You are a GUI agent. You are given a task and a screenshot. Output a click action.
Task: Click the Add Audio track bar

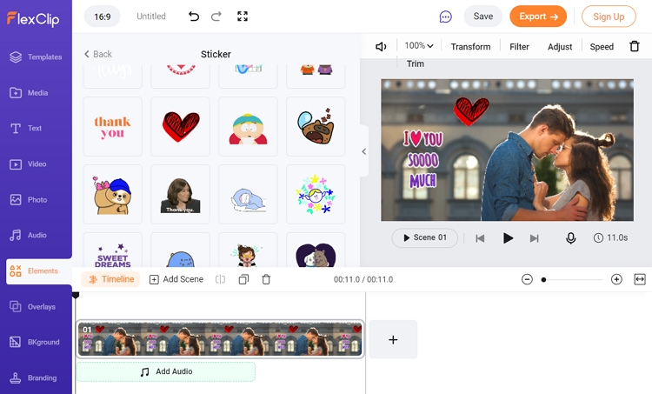pos(166,371)
